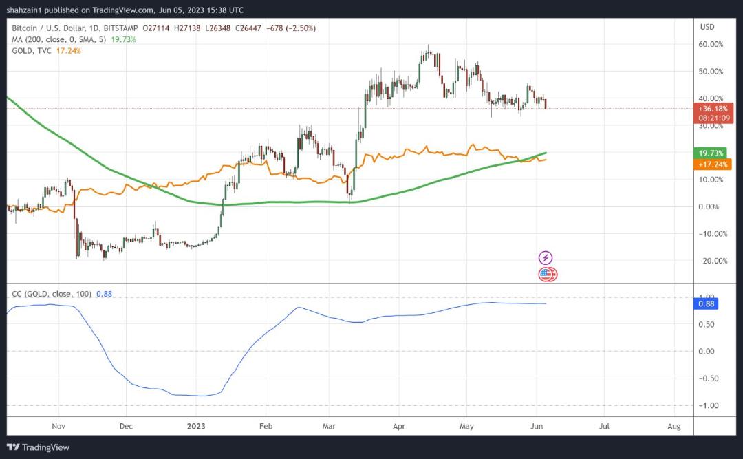Click the shahzain1 published on TradingView.com header
Viewport: 743px width, 459px height.
click(x=125, y=10)
